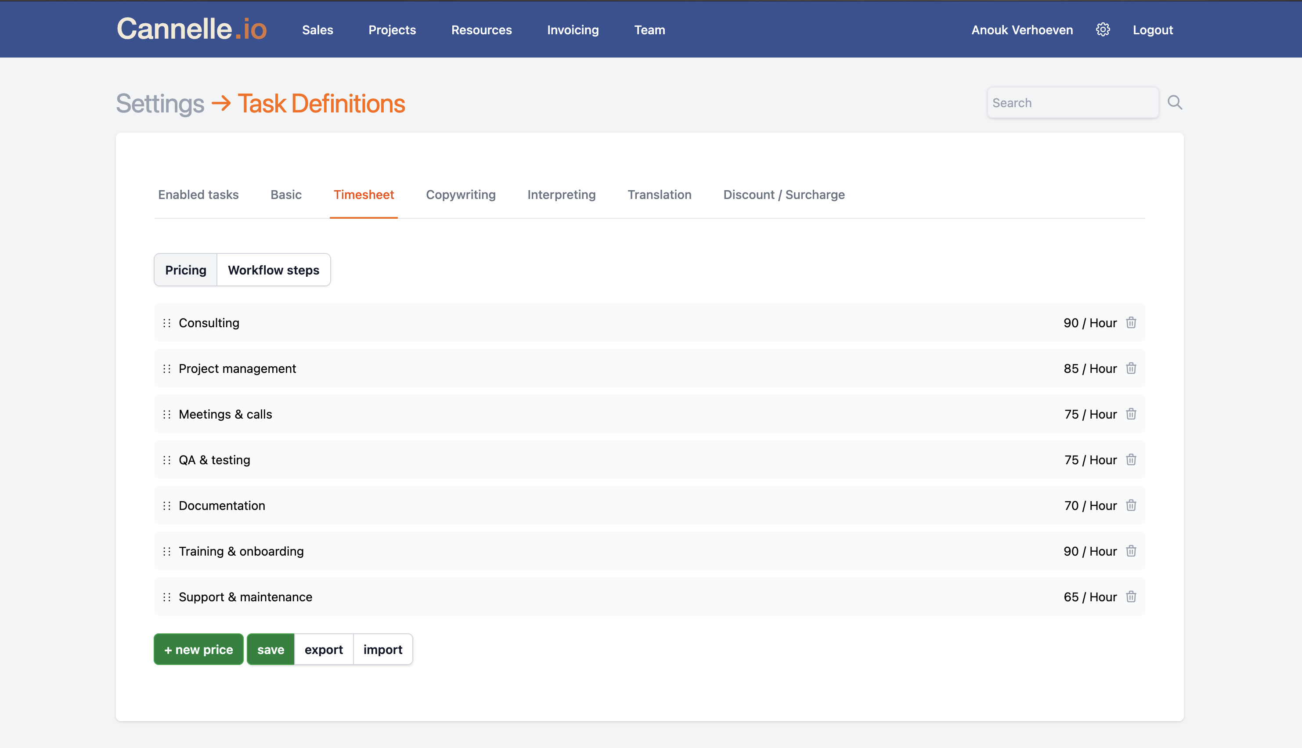1302x748 pixels.
Task: Select the Documentation task name
Action: pos(222,506)
